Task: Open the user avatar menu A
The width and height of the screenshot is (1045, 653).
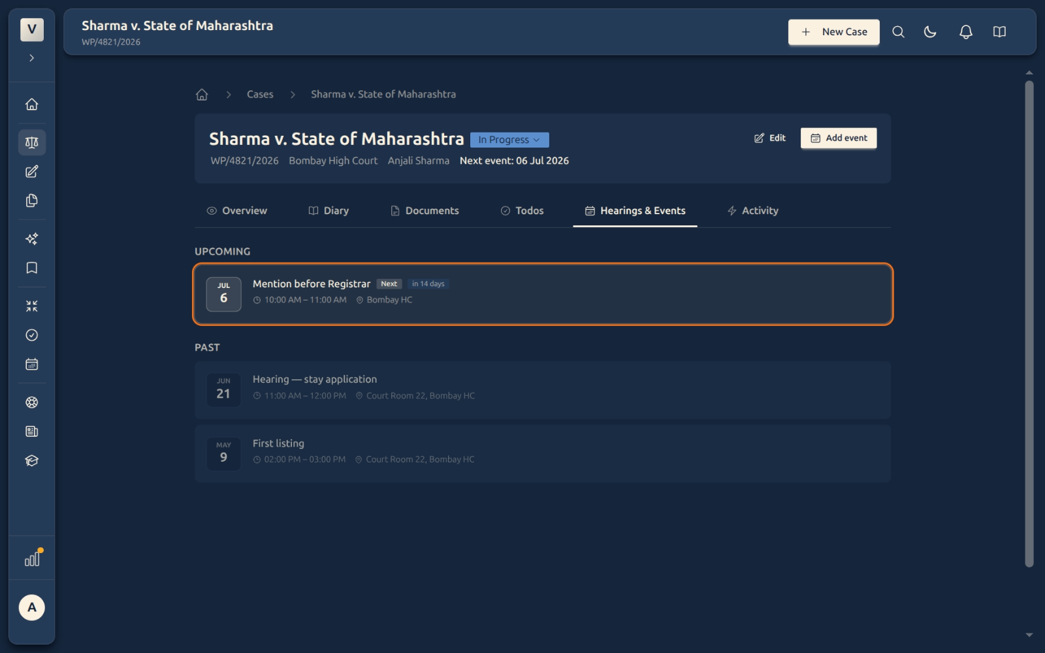Action: click(31, 607)
